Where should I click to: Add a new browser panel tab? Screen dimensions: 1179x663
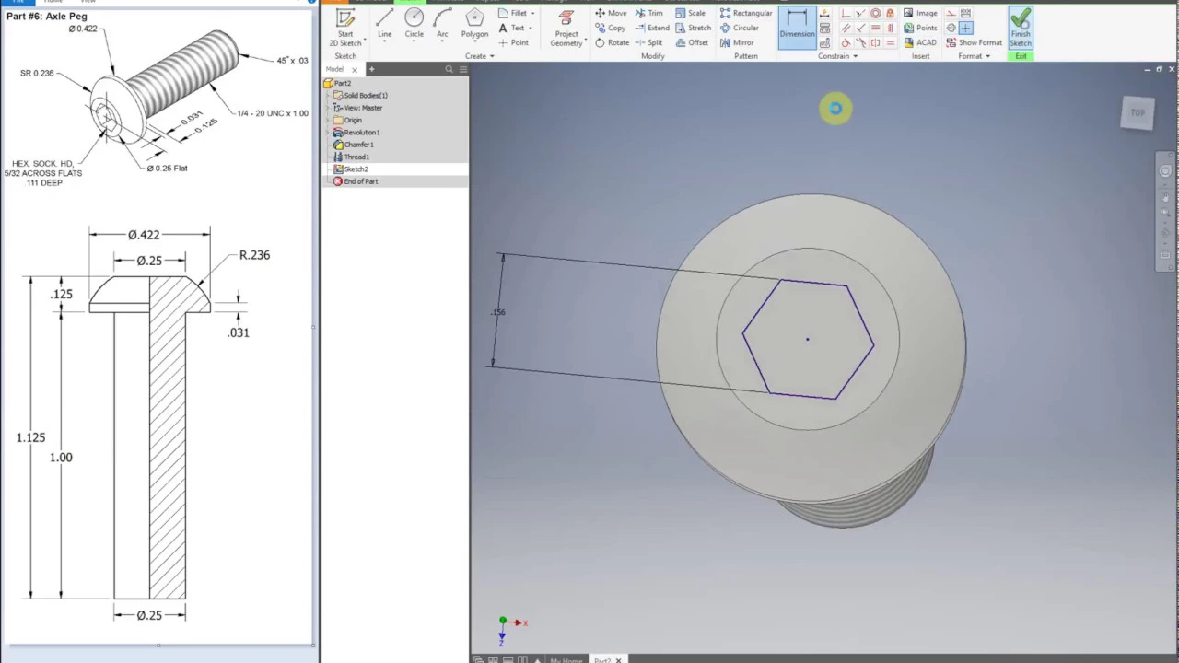tap(371, 69)
